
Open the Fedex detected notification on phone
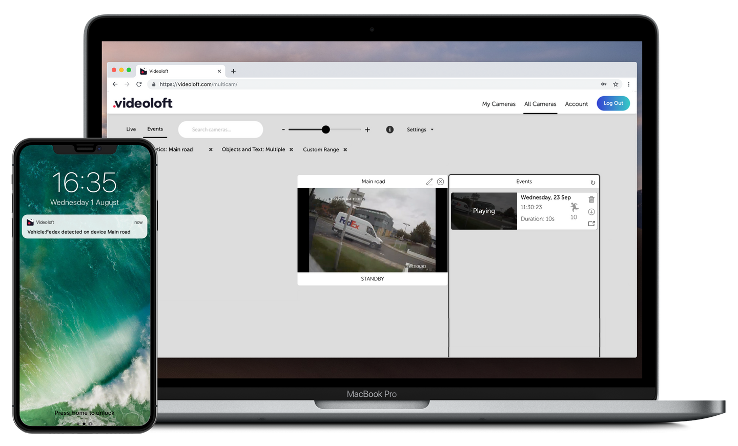pos(85,227)
